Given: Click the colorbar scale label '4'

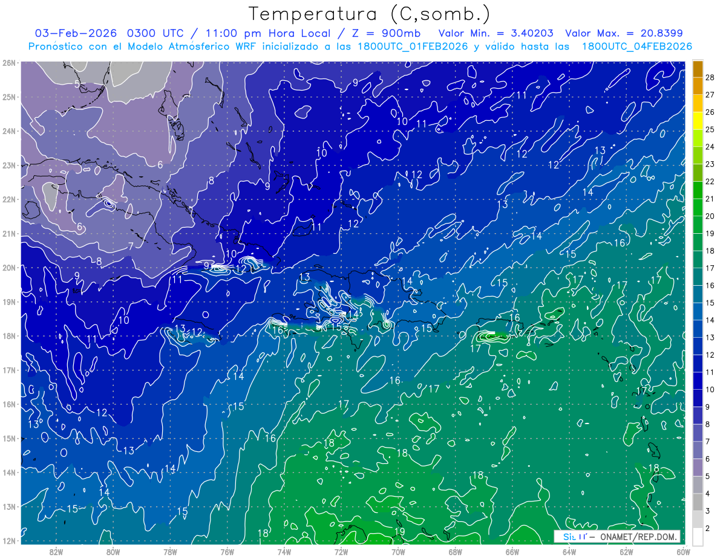Looking at the screenshot, I should 707,494.
